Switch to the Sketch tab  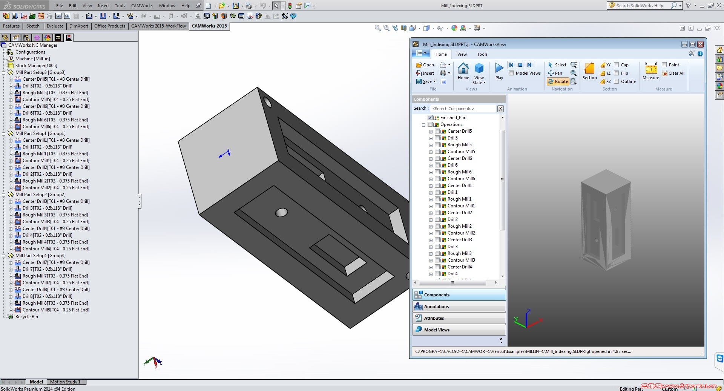[33, 26]
